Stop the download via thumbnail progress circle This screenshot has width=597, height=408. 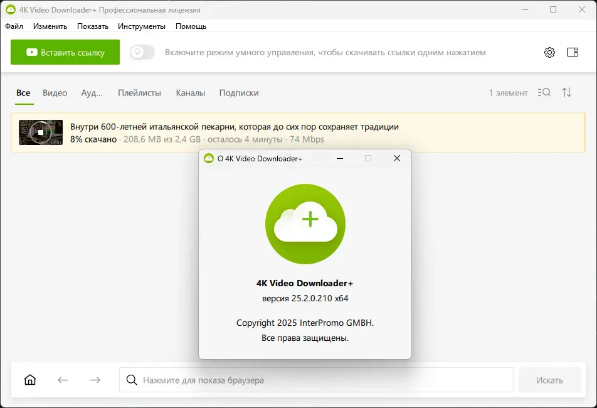pos(41,132)
